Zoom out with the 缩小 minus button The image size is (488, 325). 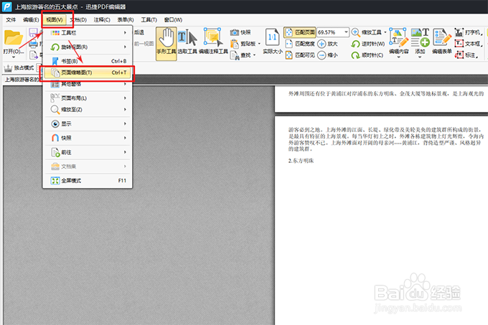(x=327, y=55)
